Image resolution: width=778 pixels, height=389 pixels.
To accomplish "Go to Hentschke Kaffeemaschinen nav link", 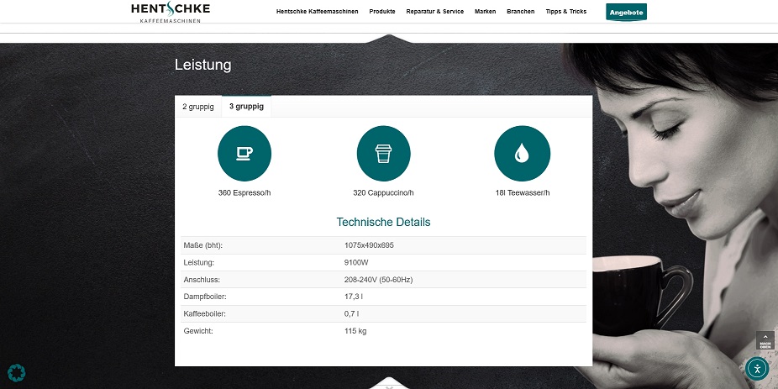I will coord(317,12).
